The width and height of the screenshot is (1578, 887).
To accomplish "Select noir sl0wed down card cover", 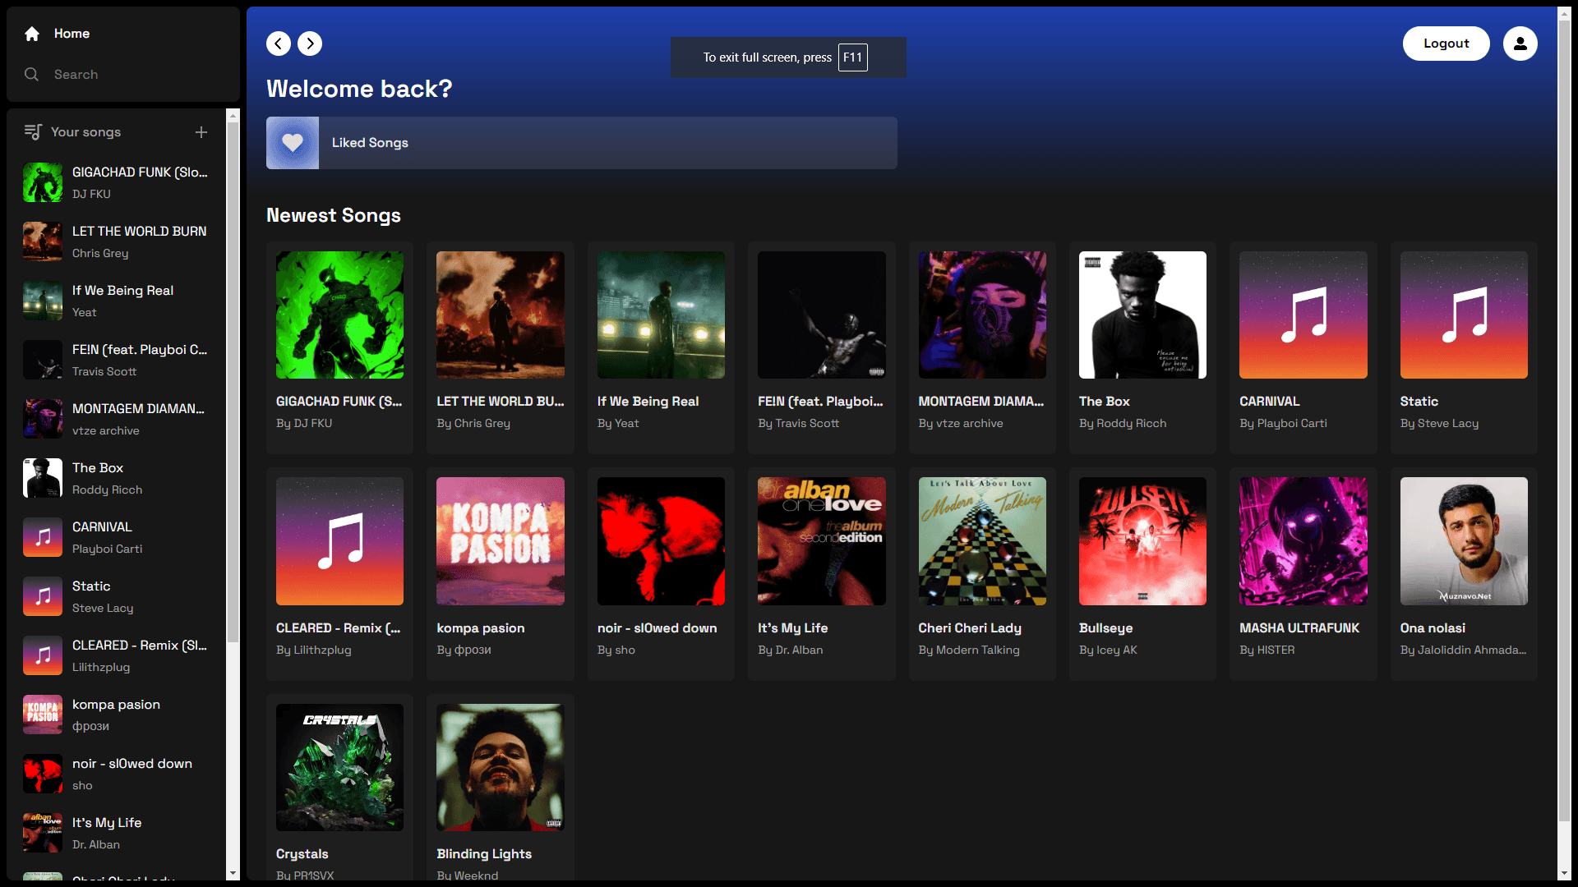I will point(661,541).
